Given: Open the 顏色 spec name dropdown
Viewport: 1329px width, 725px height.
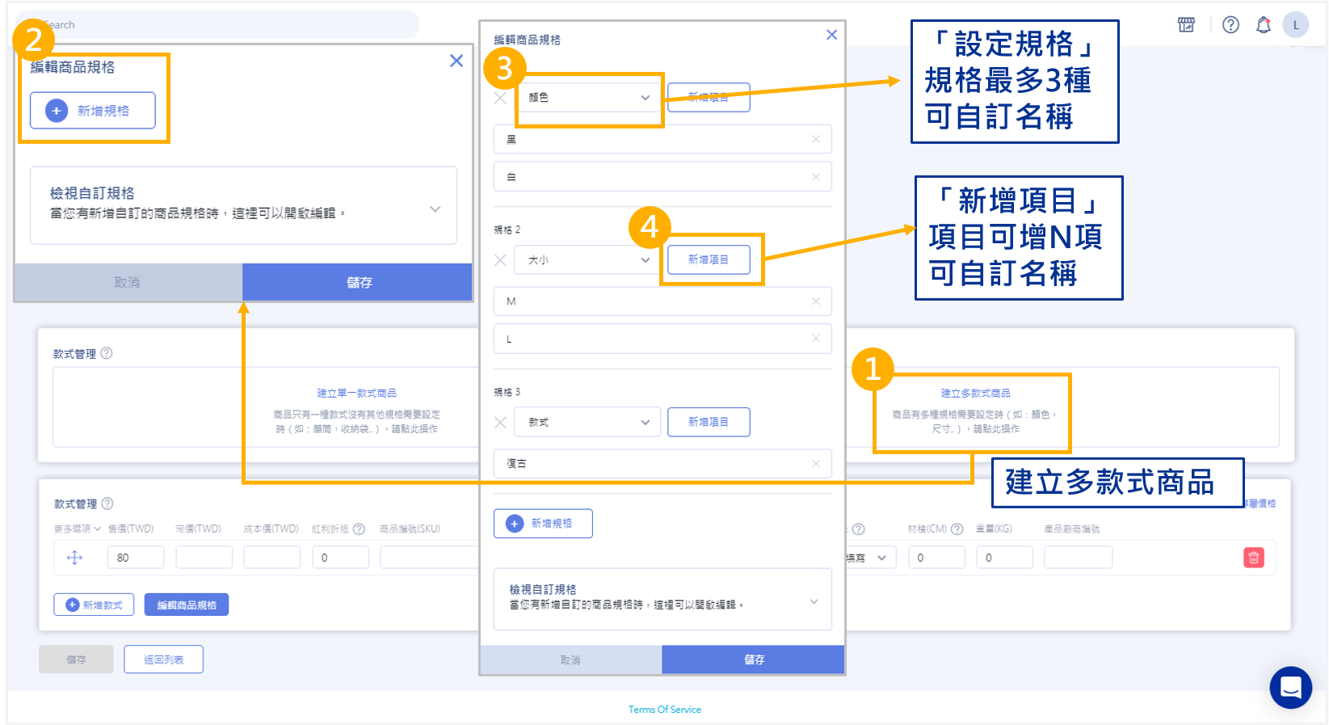Looking at the screenshot, I should point(587,98).
